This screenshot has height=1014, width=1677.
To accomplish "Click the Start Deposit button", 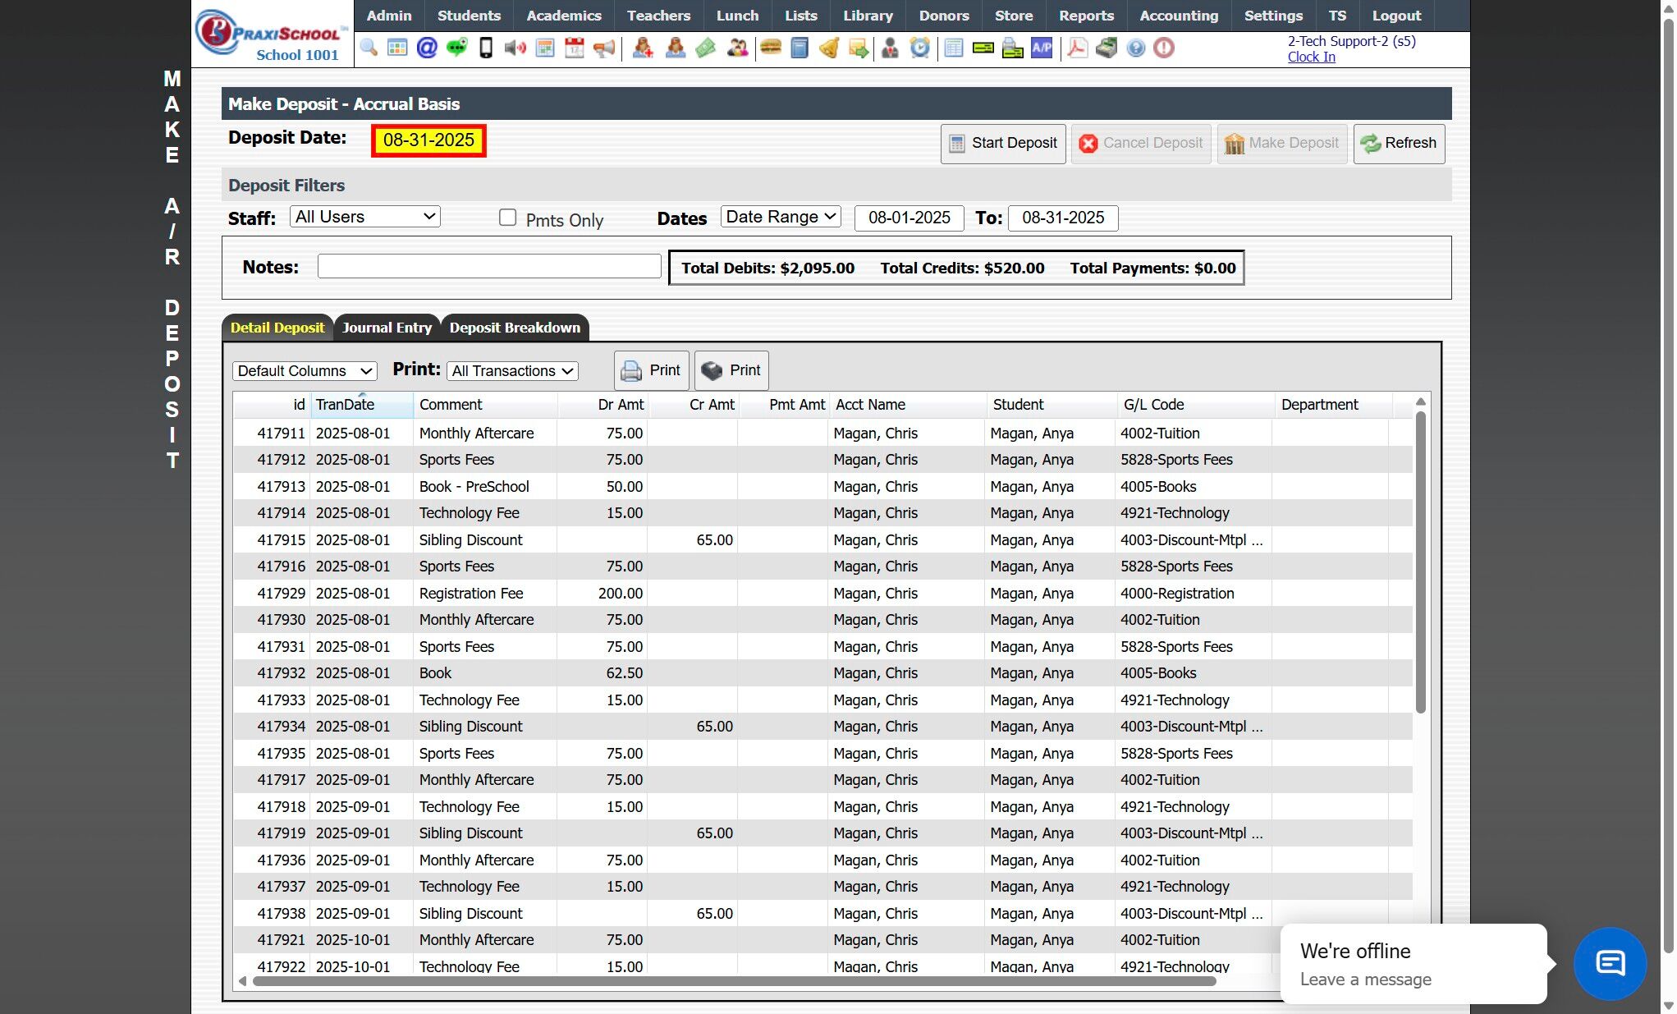I will pyautogui.click(x=1003, y=143).
